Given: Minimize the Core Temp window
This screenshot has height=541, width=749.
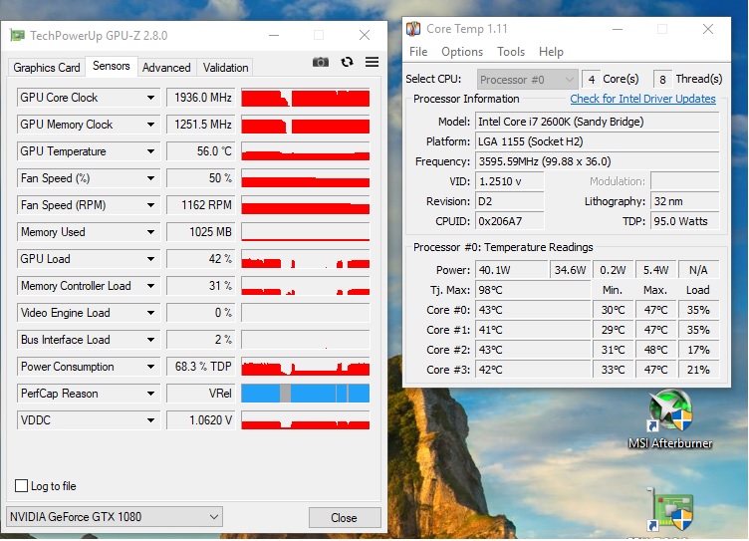Looking at the screenshot, I should 618,29.
